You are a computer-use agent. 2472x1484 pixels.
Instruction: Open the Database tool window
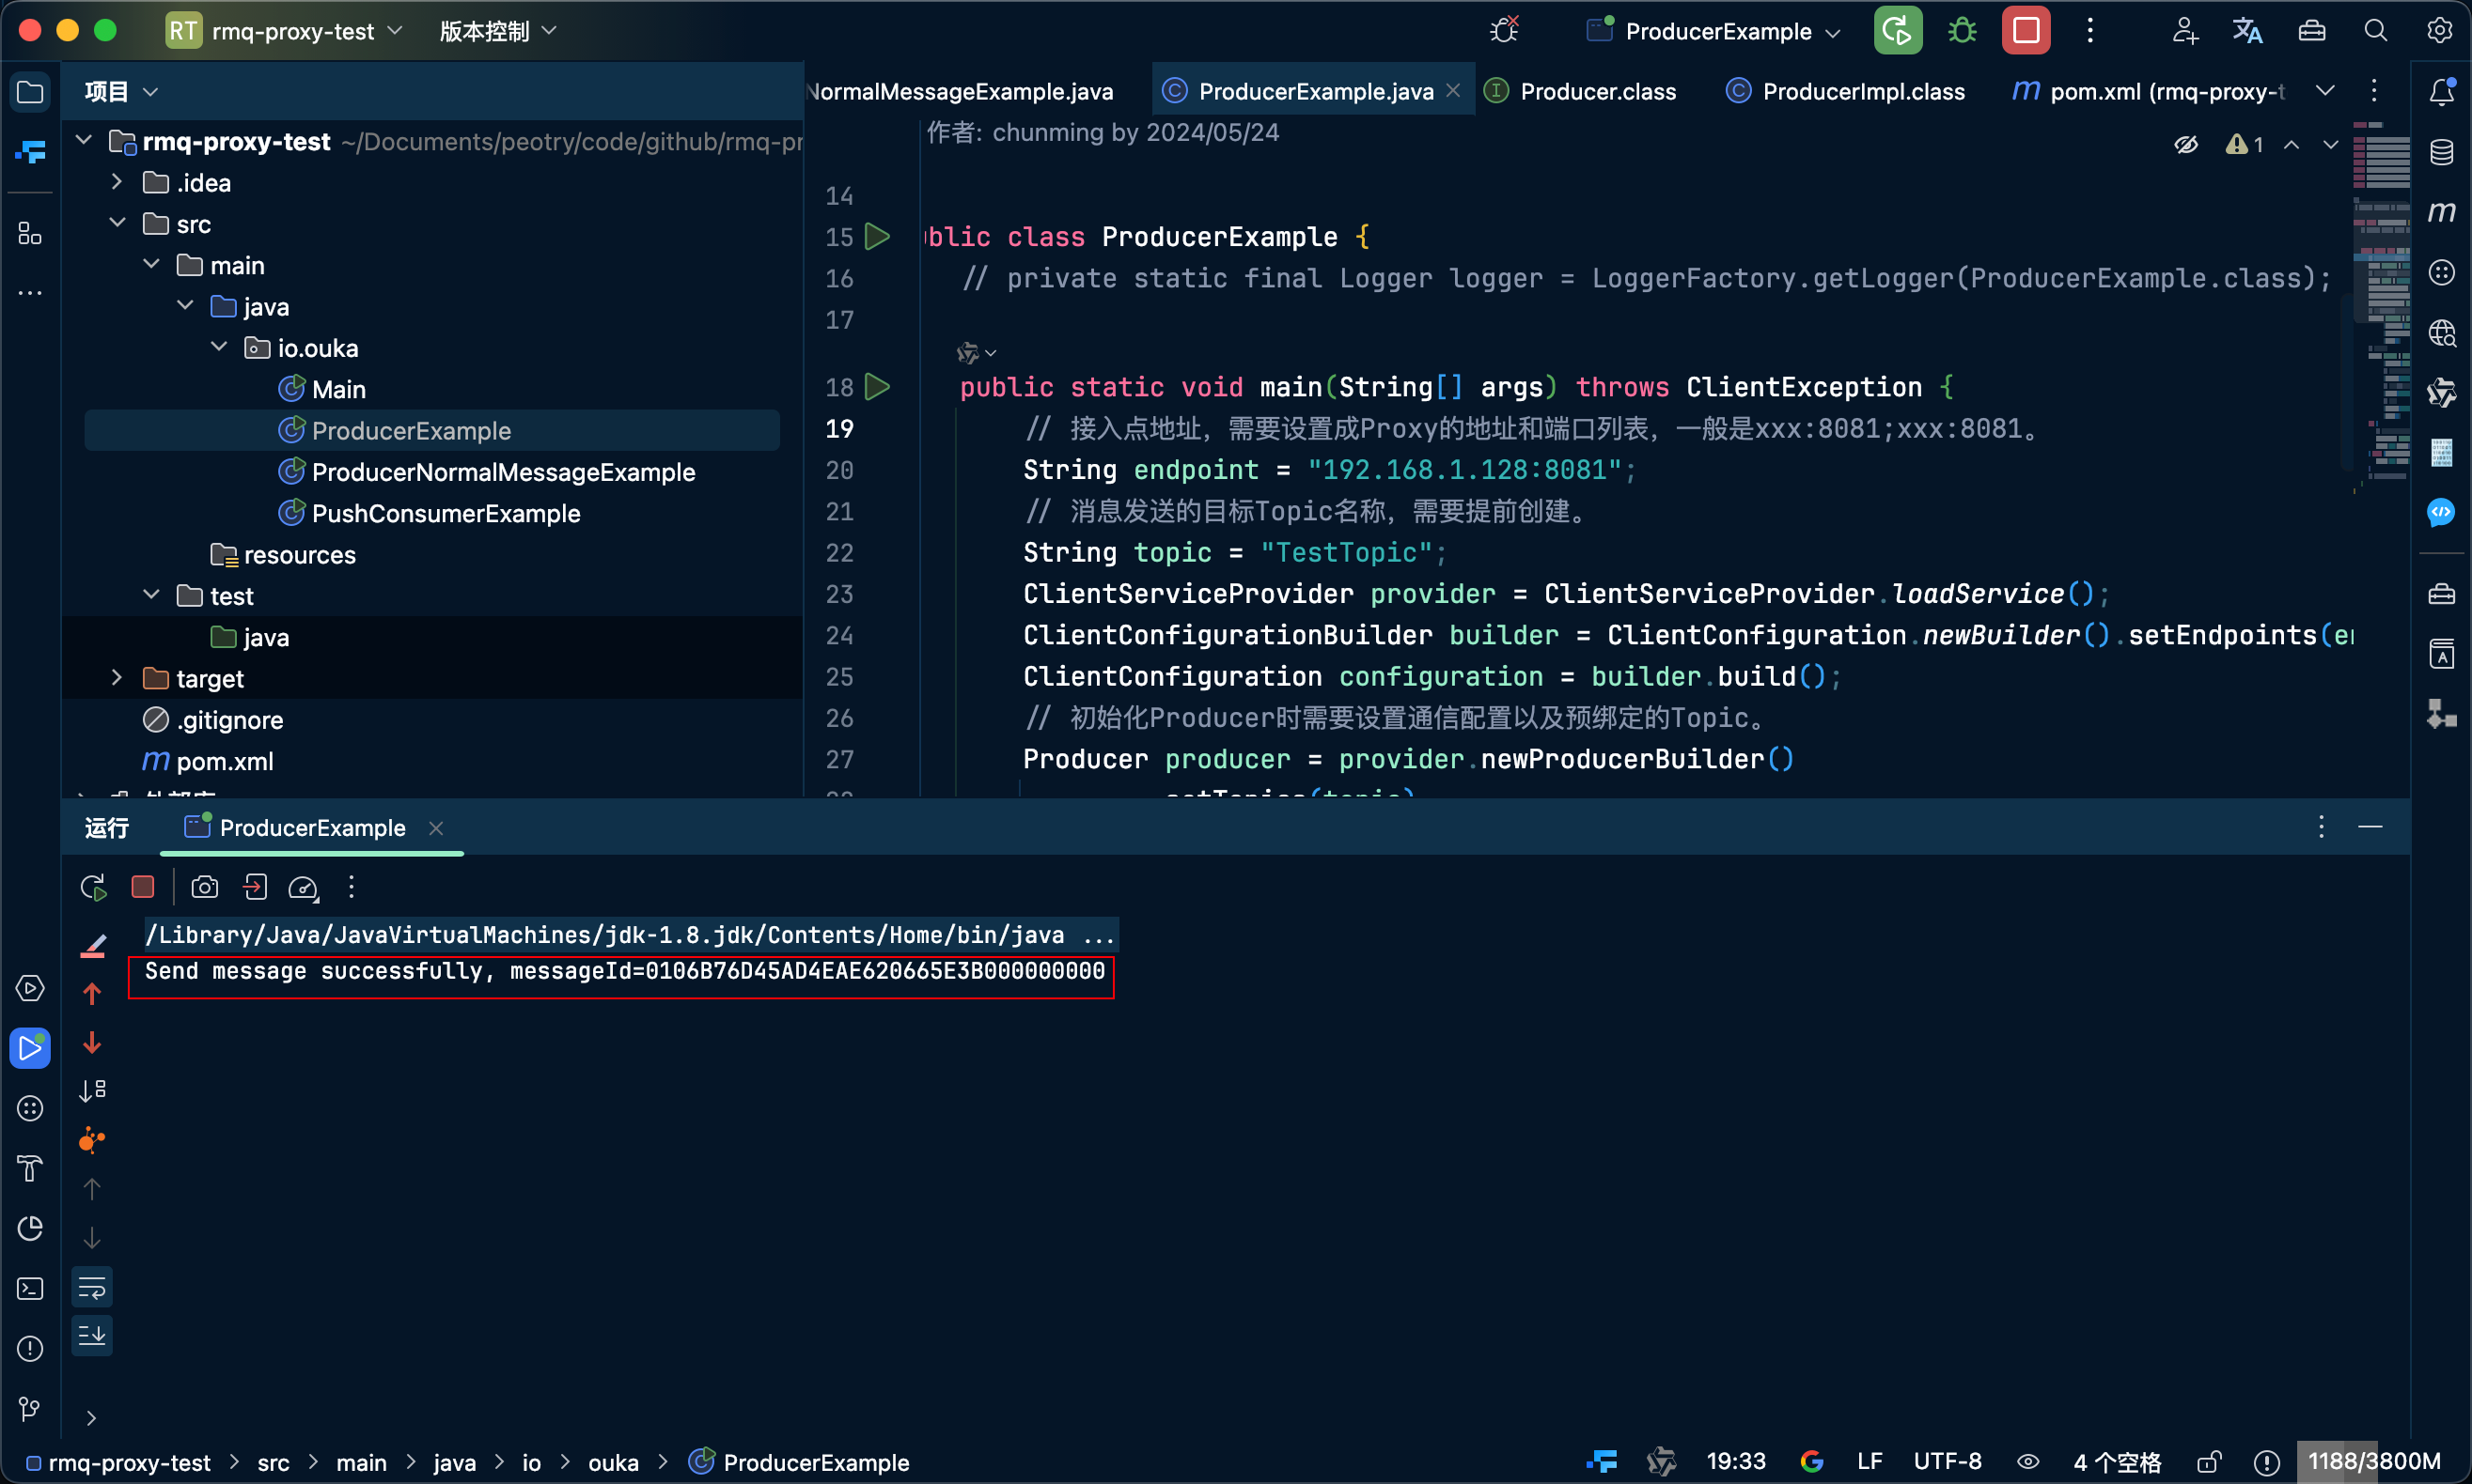point(2441,152)
